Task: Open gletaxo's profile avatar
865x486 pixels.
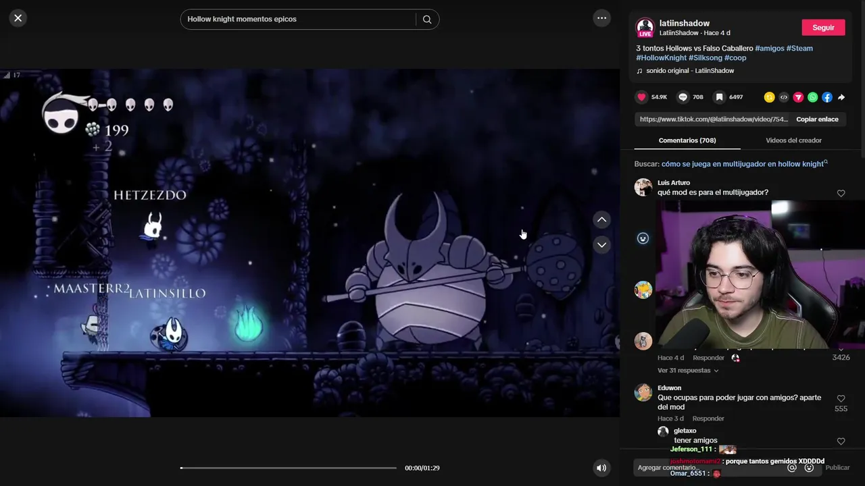Action: (x=663, y=431)
